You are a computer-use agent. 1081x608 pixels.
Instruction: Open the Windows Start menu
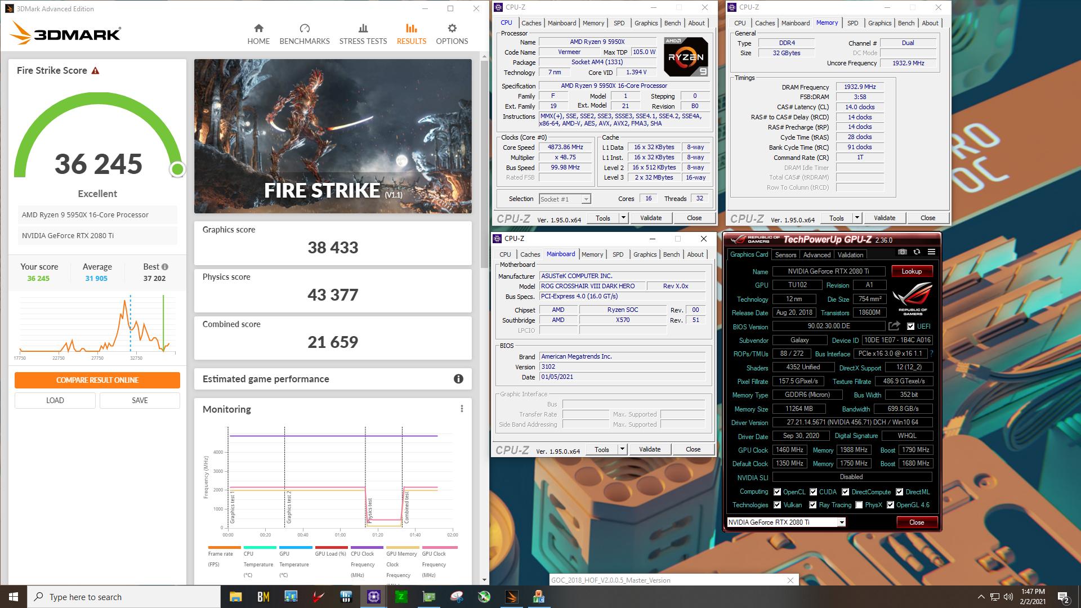tap(14, 597)
